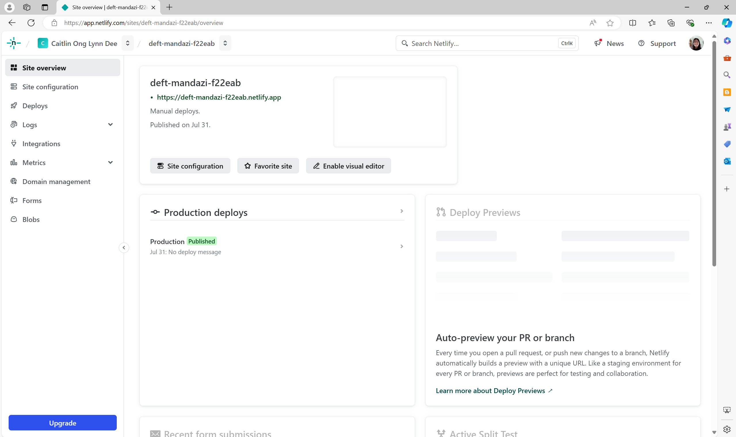Click the browser Refresh icon
Viewport: 736px width, 437px height.
31,23
